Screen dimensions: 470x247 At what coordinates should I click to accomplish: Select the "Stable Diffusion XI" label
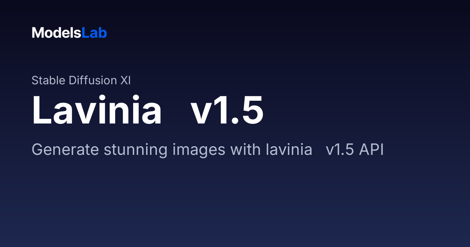pos(81,80)
